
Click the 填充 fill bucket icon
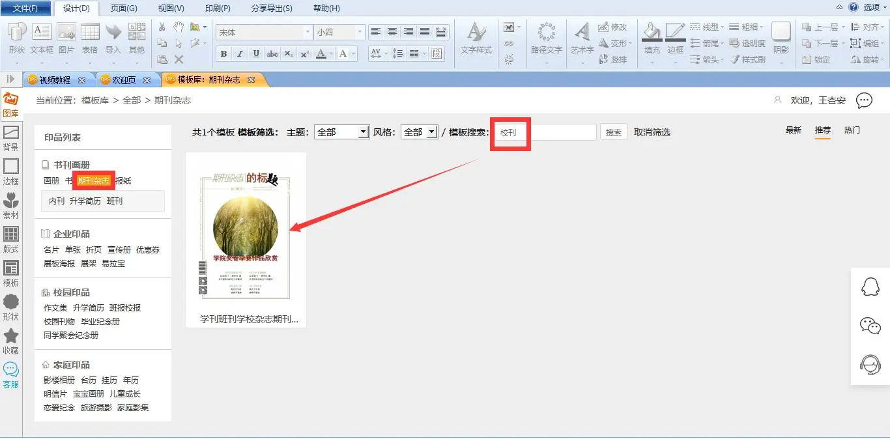point(652,31)
